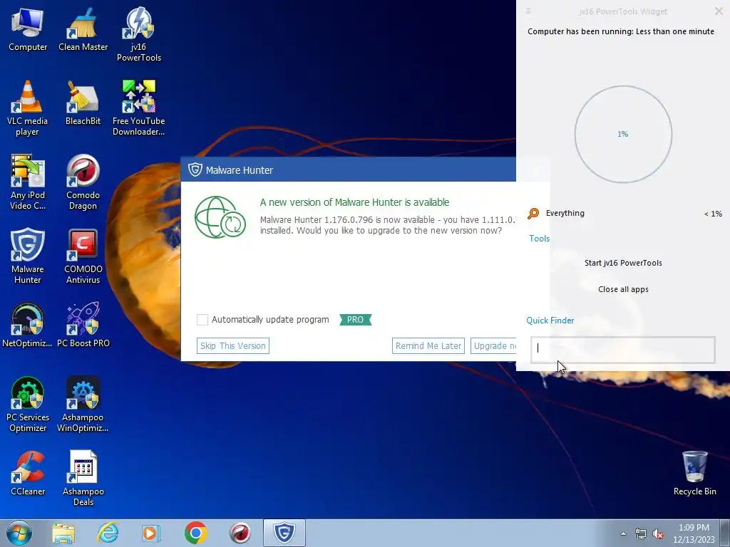730x547 pixels.
Task: Click 'Computer has been running' text
Action: point(621,31)
